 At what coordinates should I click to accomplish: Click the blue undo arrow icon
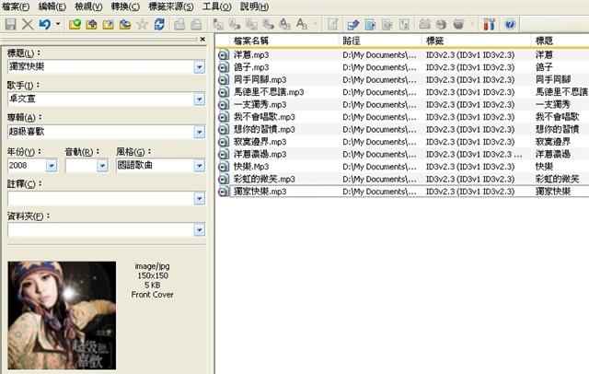[x=44, y=23]
